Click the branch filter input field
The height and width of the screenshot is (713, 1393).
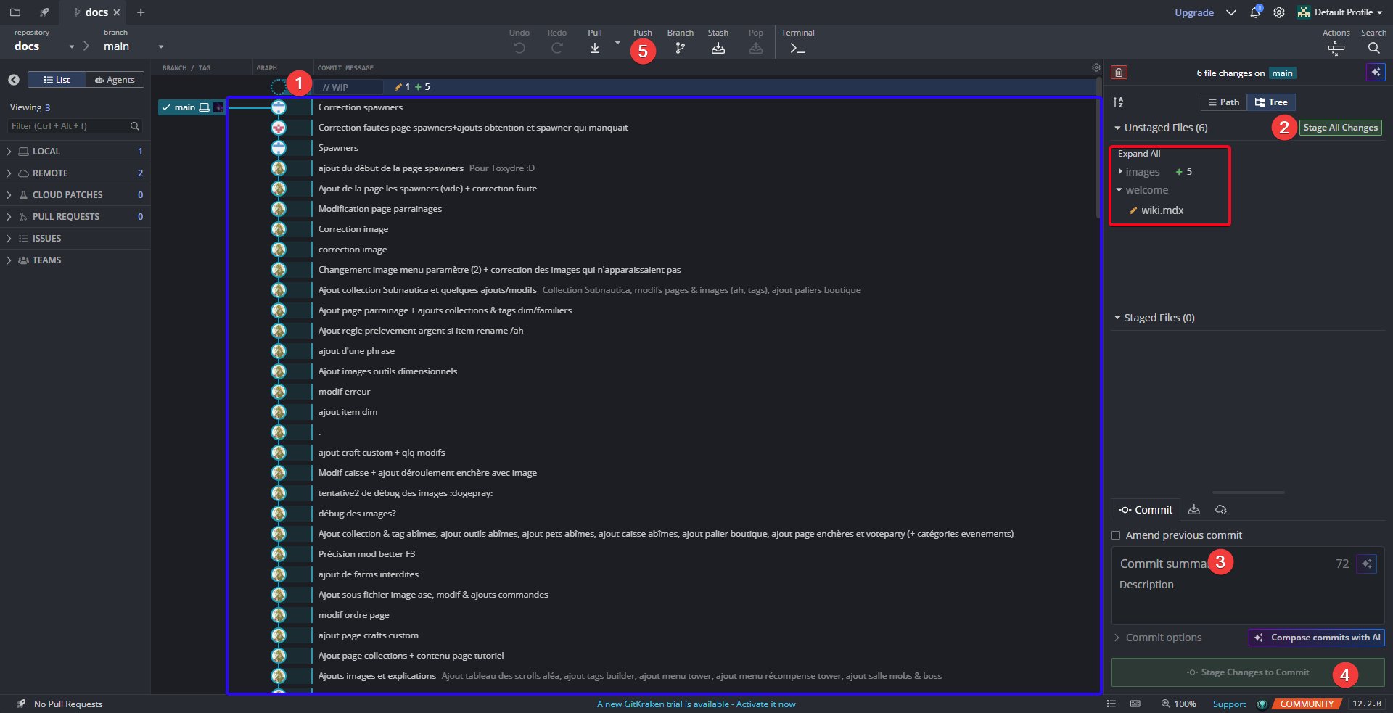tap(75, 126)
